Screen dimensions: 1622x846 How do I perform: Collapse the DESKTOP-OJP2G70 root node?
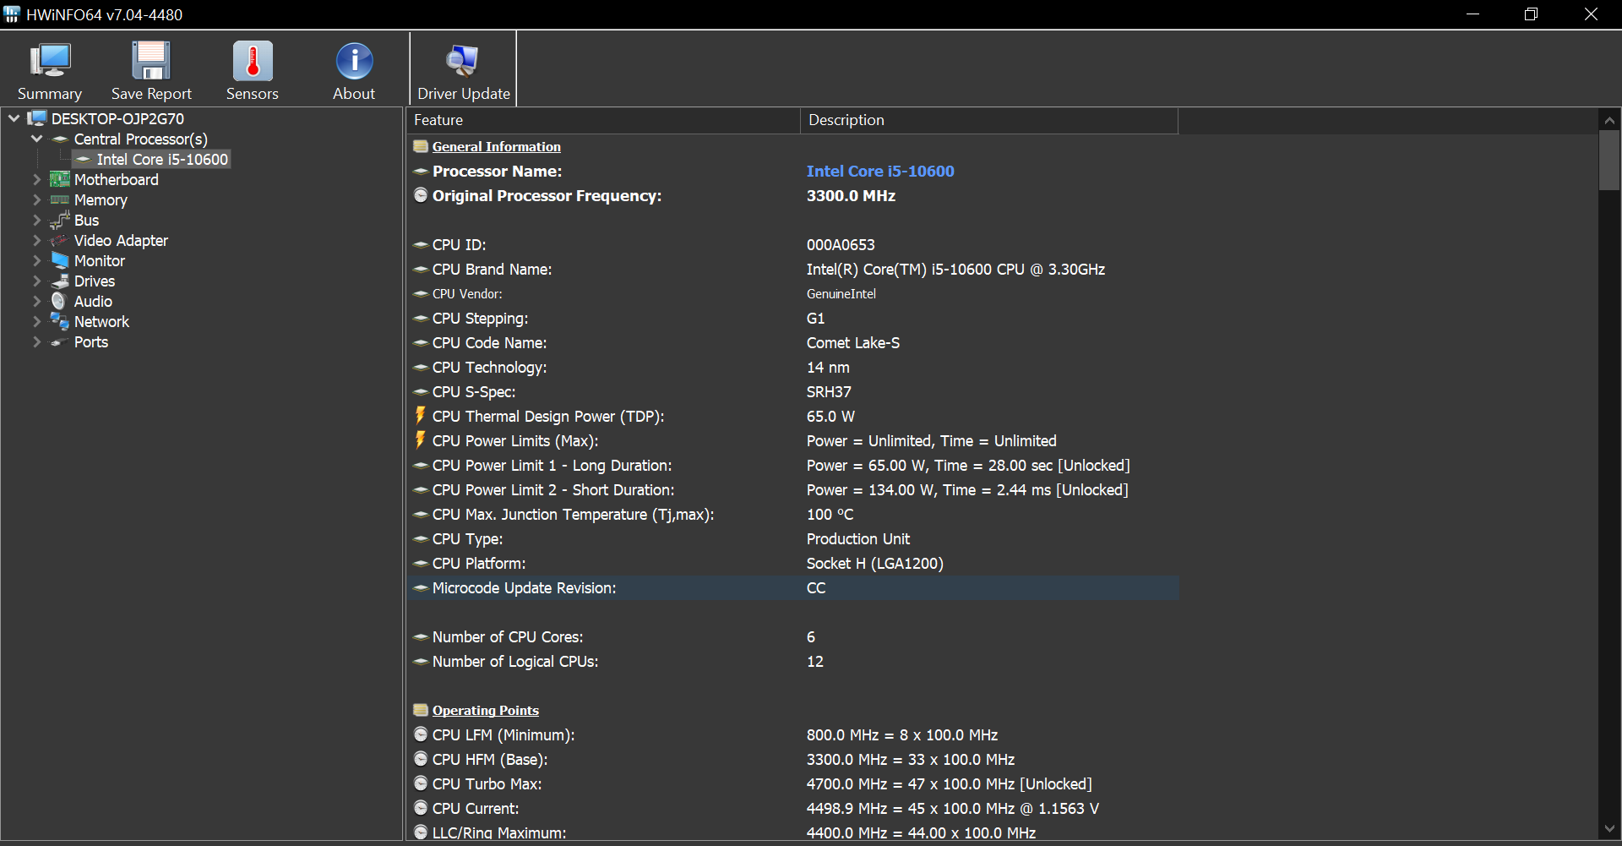pos(14,118)
